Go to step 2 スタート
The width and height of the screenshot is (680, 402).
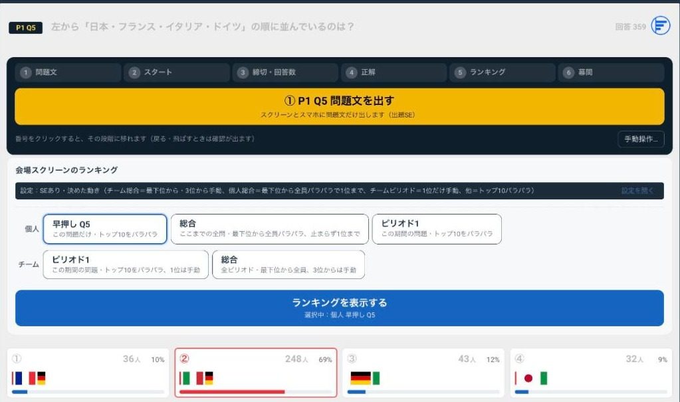177,72
